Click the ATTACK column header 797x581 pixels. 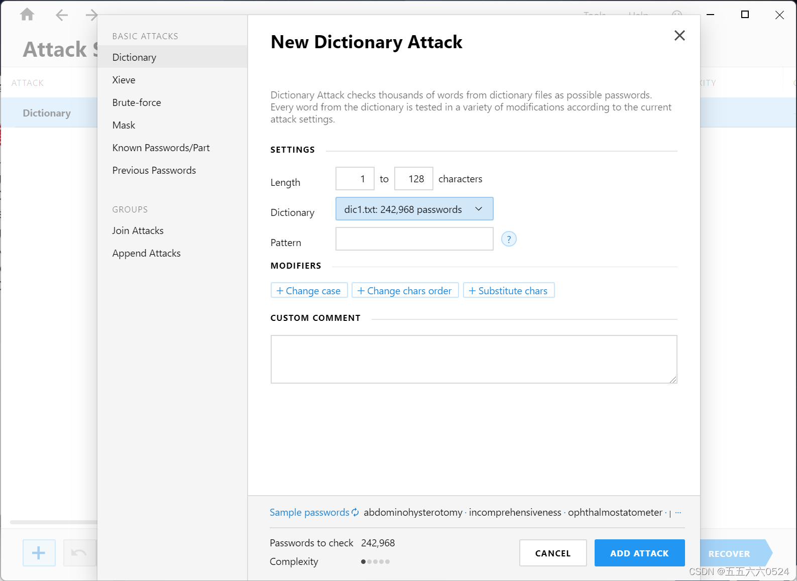coord(28,83)
